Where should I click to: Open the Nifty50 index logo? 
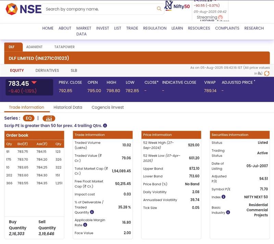[177, 6]
